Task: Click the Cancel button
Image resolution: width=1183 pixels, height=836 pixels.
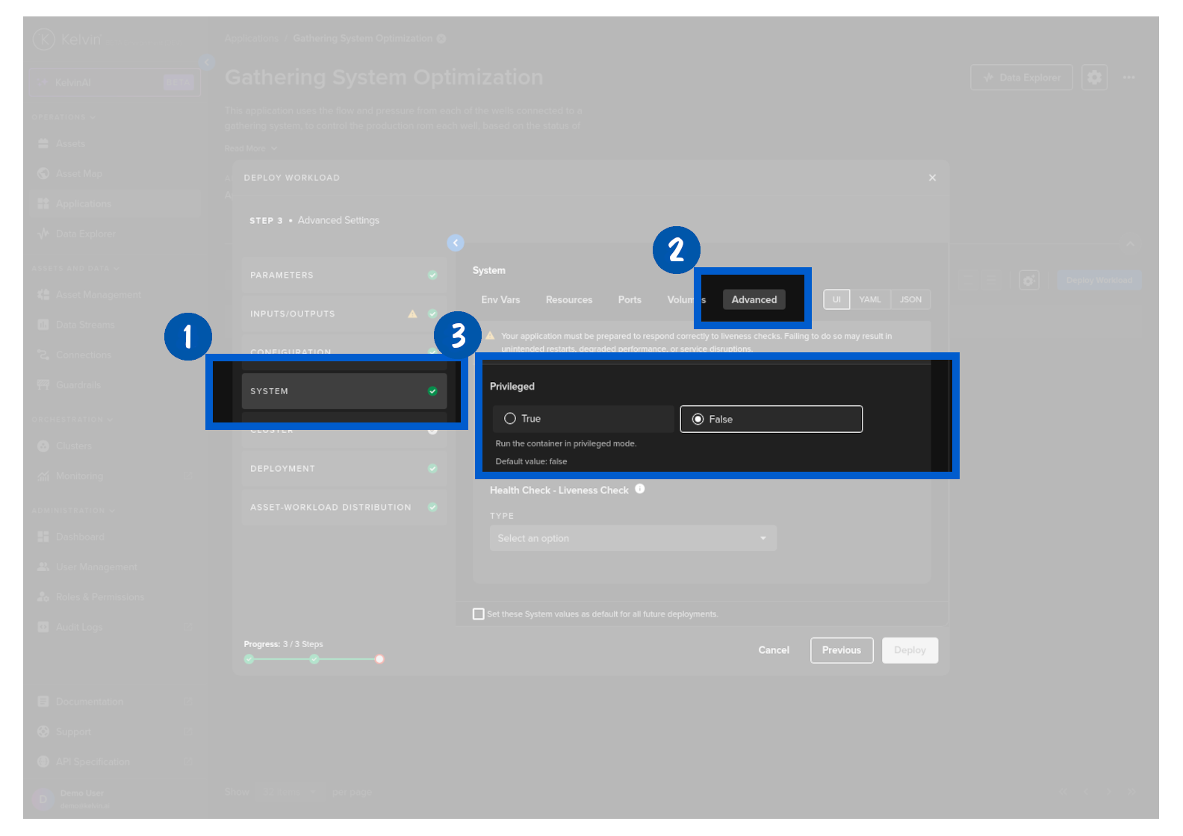Action: (774, 650)
